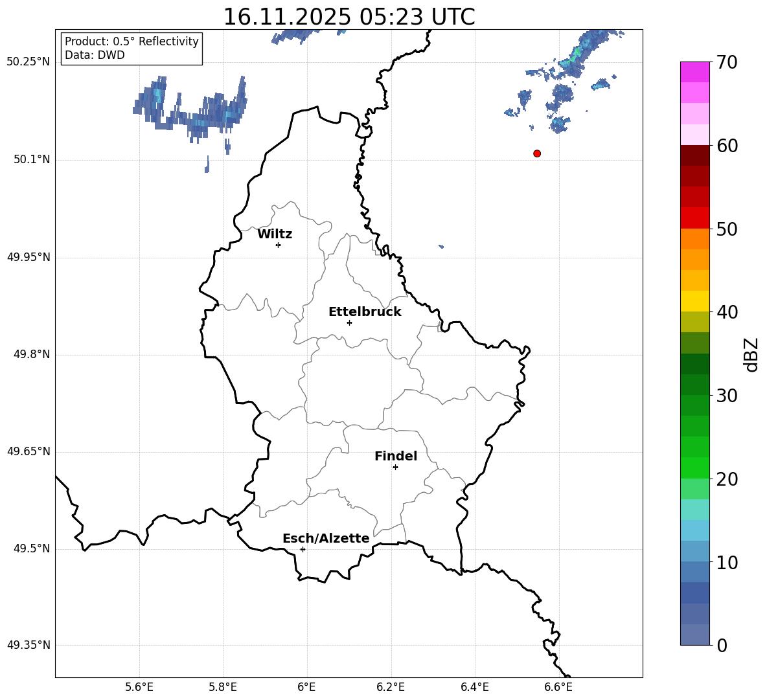Click the Esch/Alzette city label
Screen dimensions: 767x700
coord(326,538)
